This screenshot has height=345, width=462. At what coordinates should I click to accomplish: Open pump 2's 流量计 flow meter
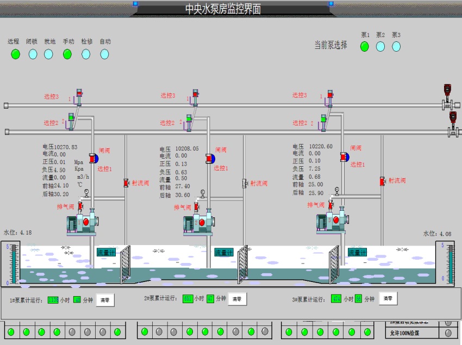pyautogui.click(x=223, y=252)
